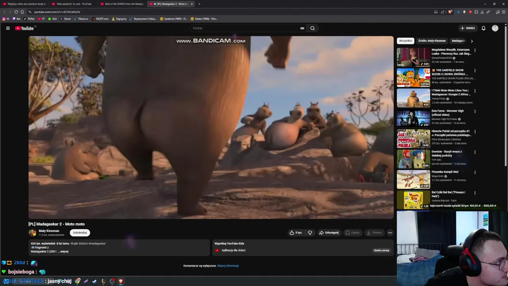The width and height of the screenshot is (508, 286).
Task: Click the Zapisz save button
Action: pyautogui.click(x=352, y=233)
